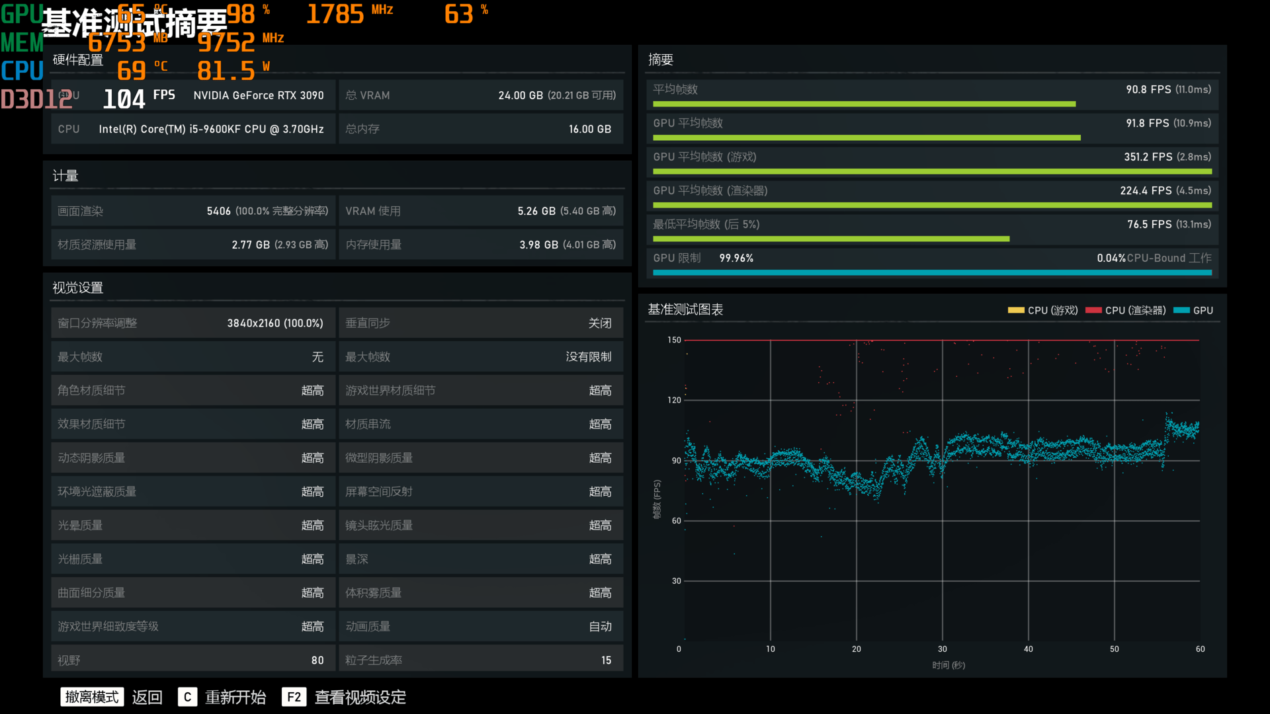Click the 0.04% CPU-Bound value
The image size is (1270, 714).
click(x=1111, y=258)
